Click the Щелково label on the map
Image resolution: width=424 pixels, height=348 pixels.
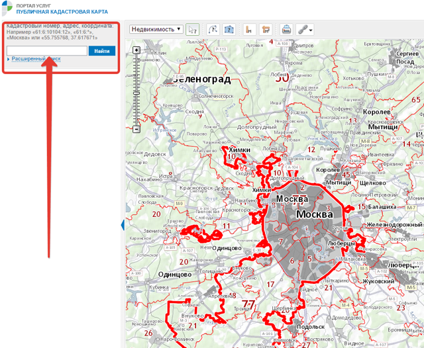[x=372, y=183]
